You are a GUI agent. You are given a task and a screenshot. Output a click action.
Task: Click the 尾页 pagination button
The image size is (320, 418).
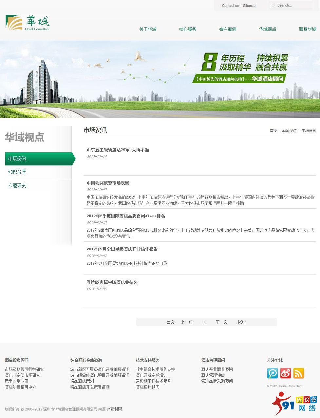242,322
